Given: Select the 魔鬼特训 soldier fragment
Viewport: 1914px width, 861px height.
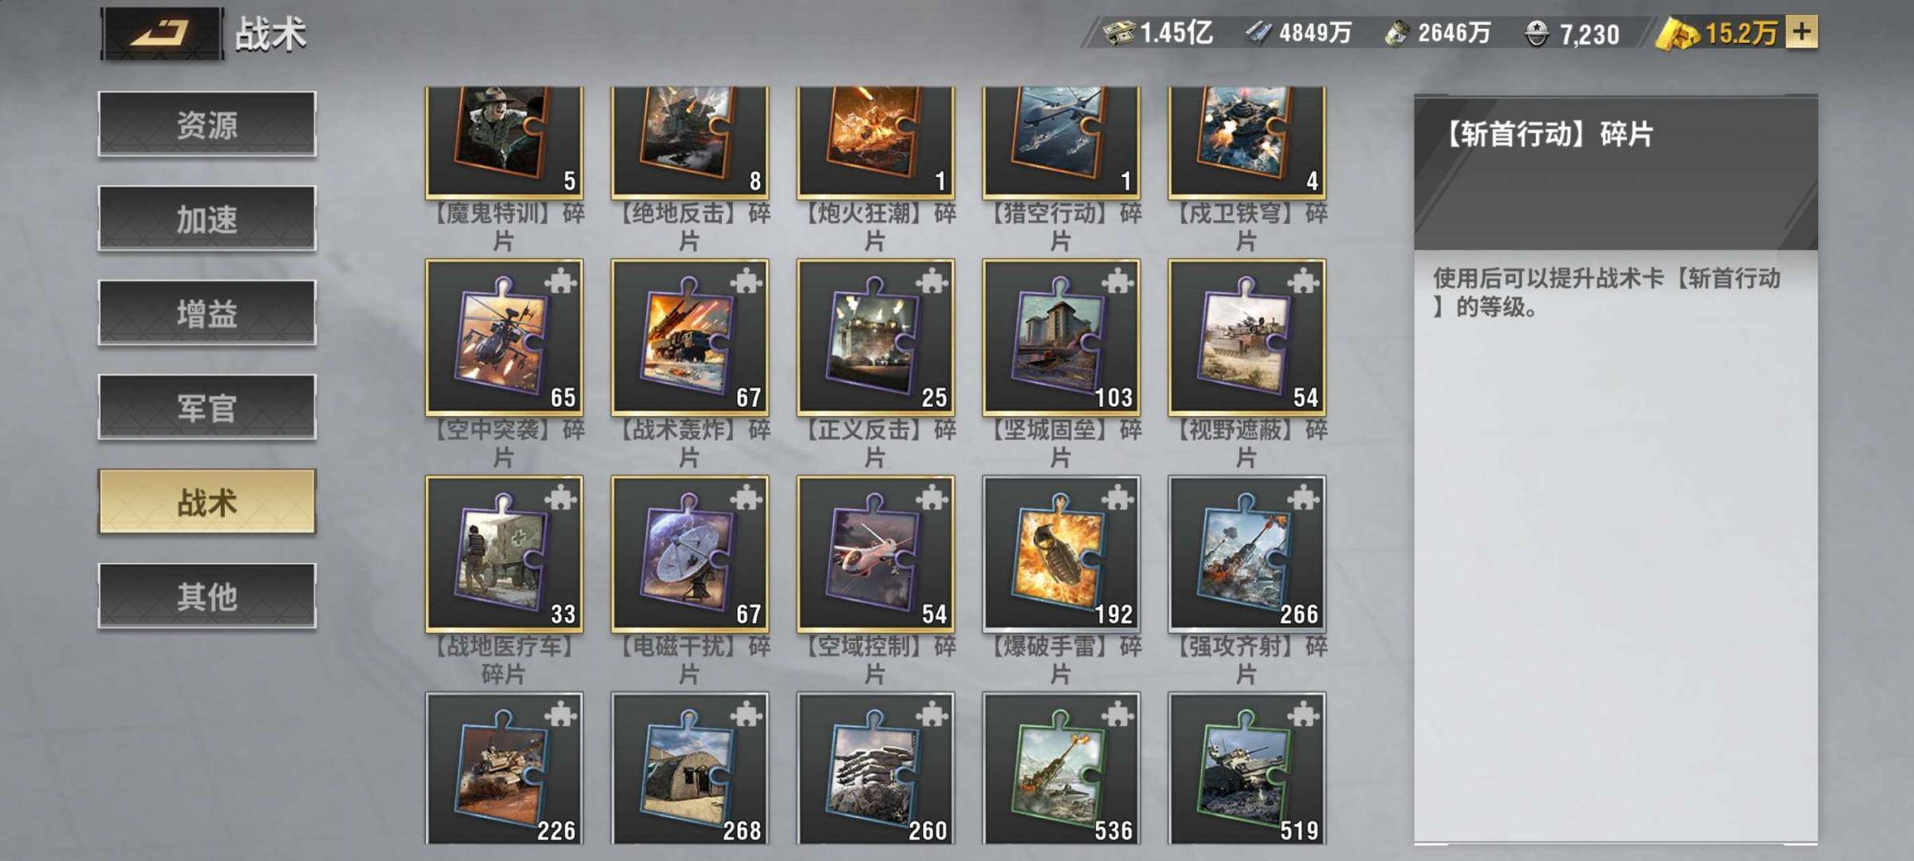Looking at the screenshot, I should [x=505, y=143].
